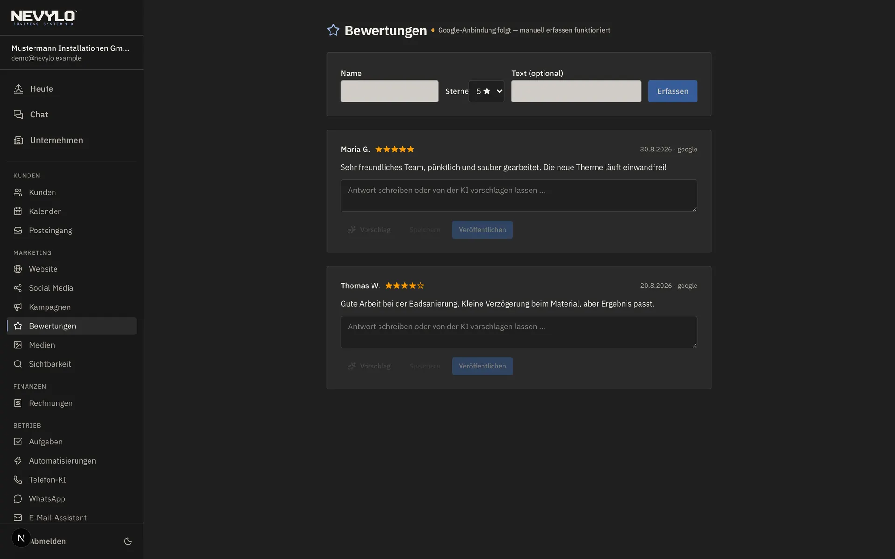Select Unternehmen in the sidebar

coord(72,140)
